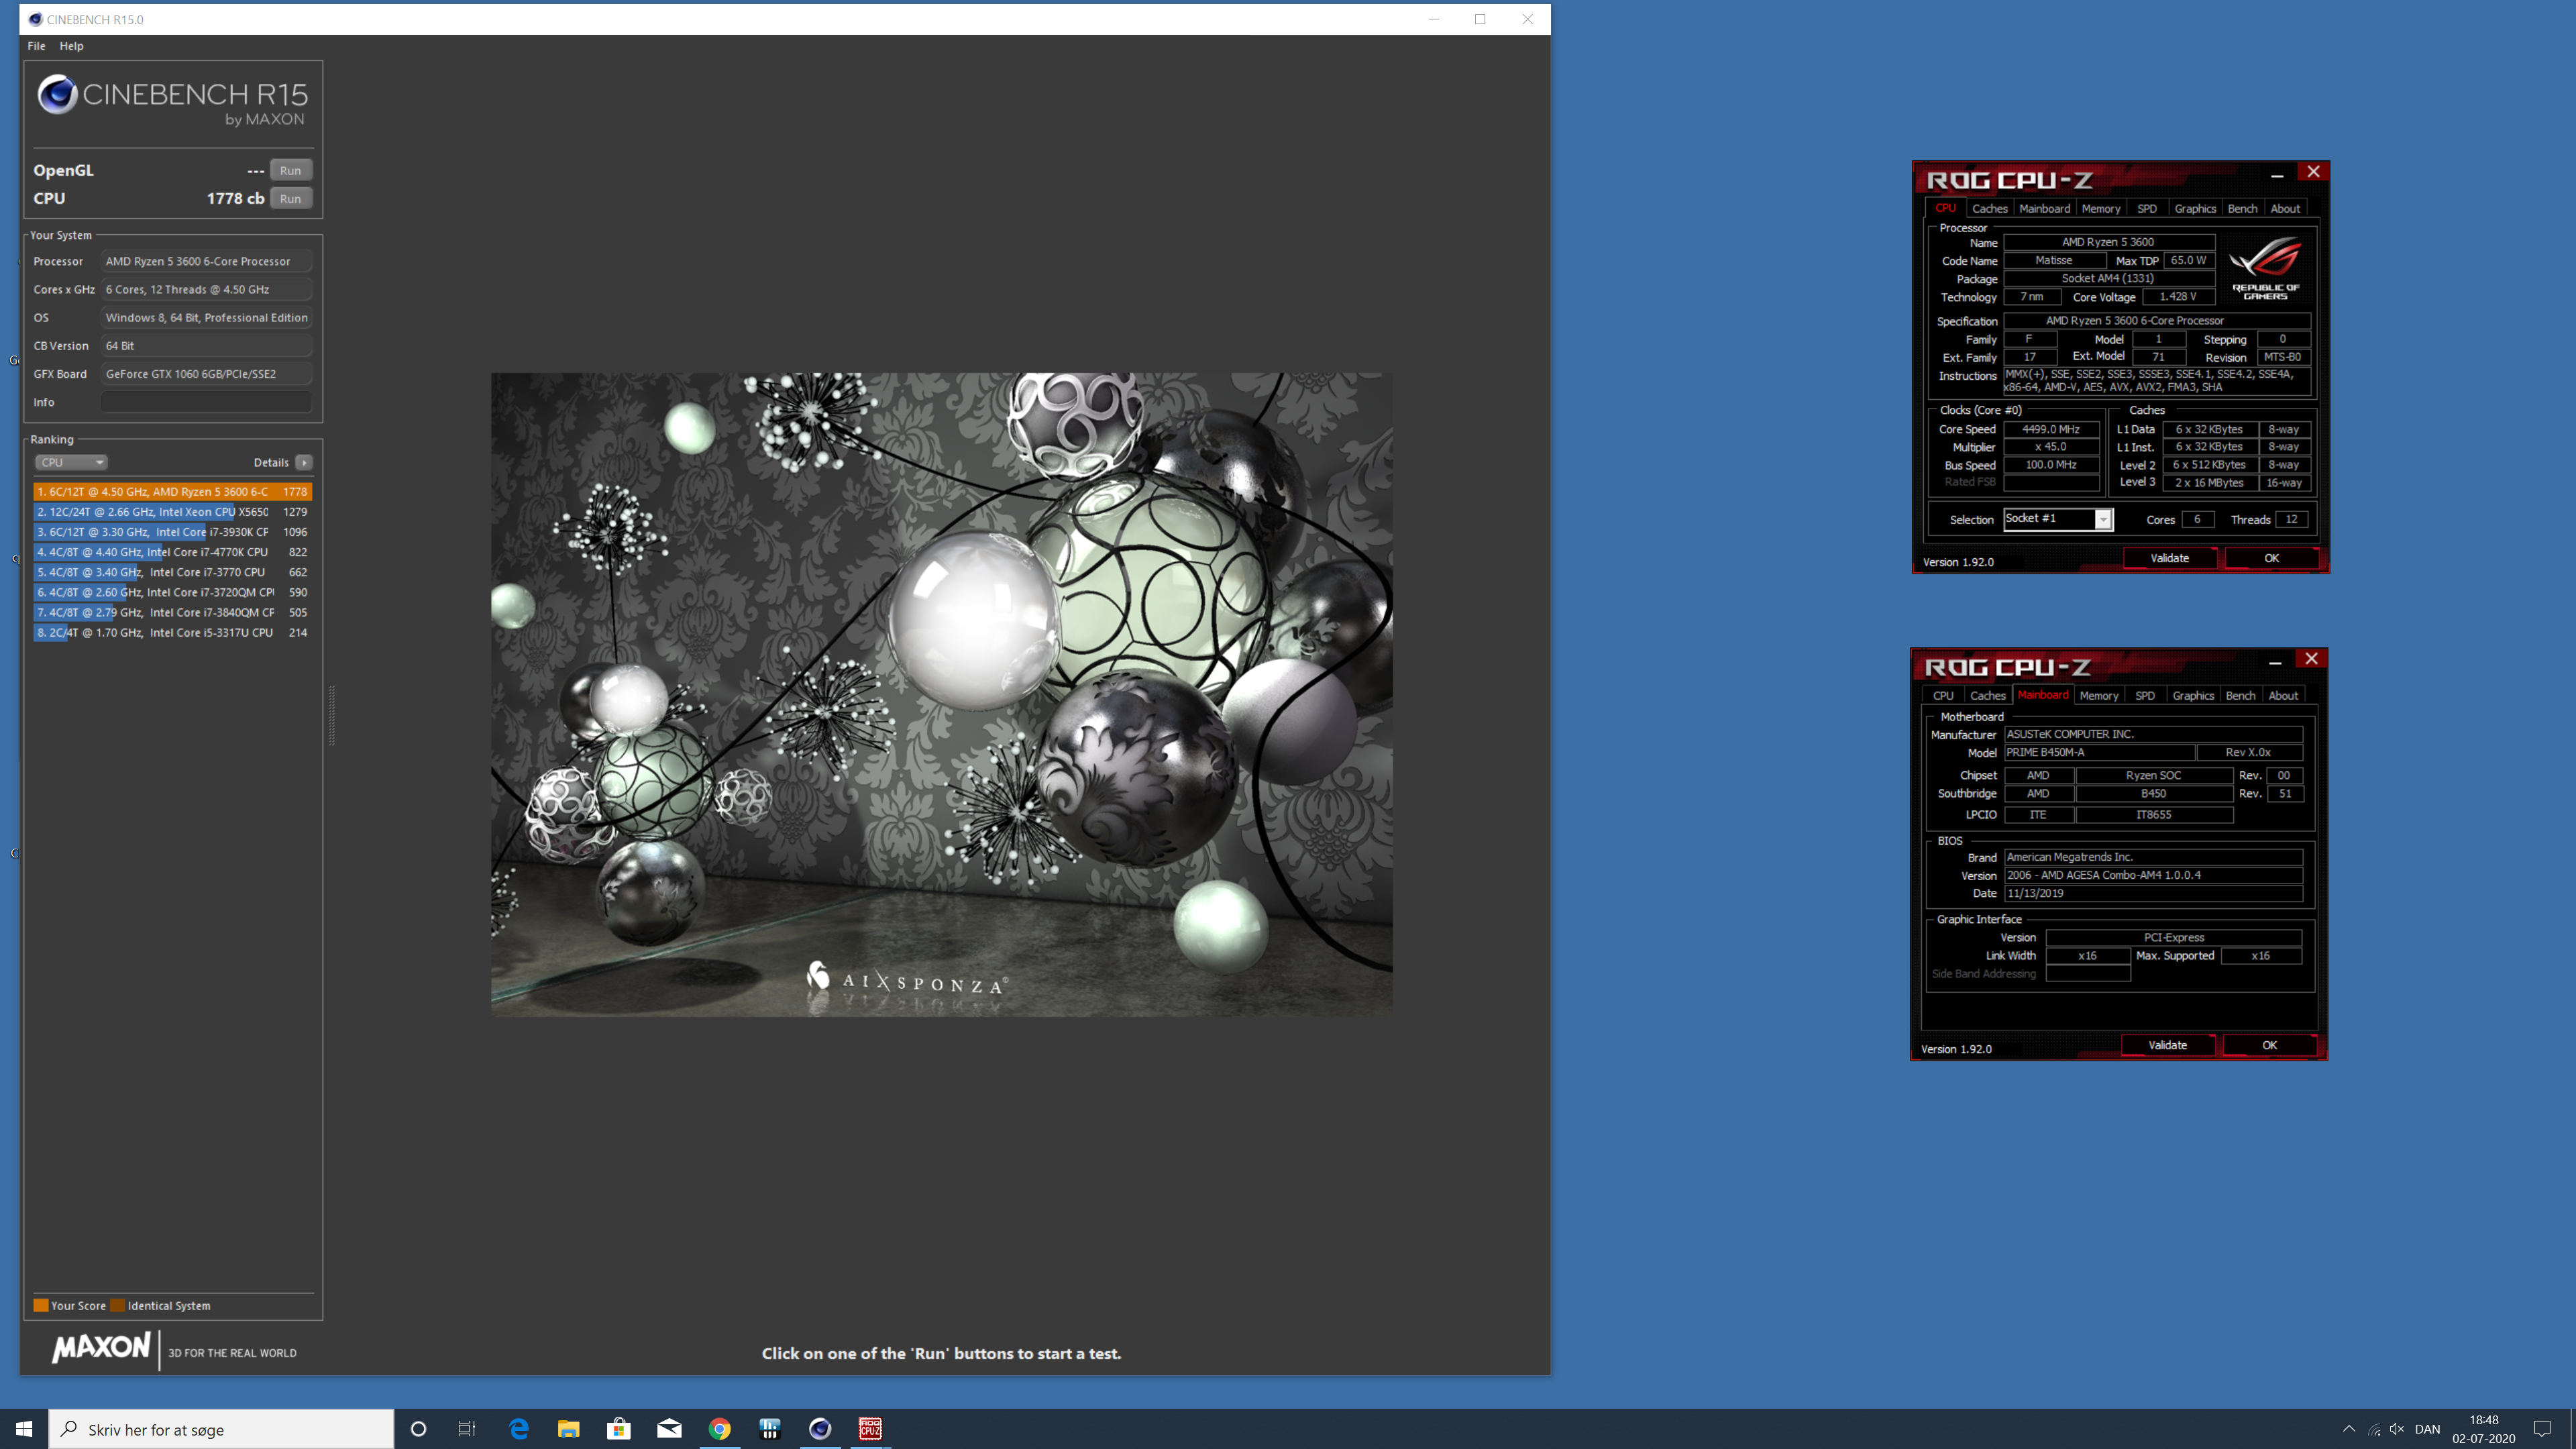Select the Core i7-3930K ranking row

(172, 532)
